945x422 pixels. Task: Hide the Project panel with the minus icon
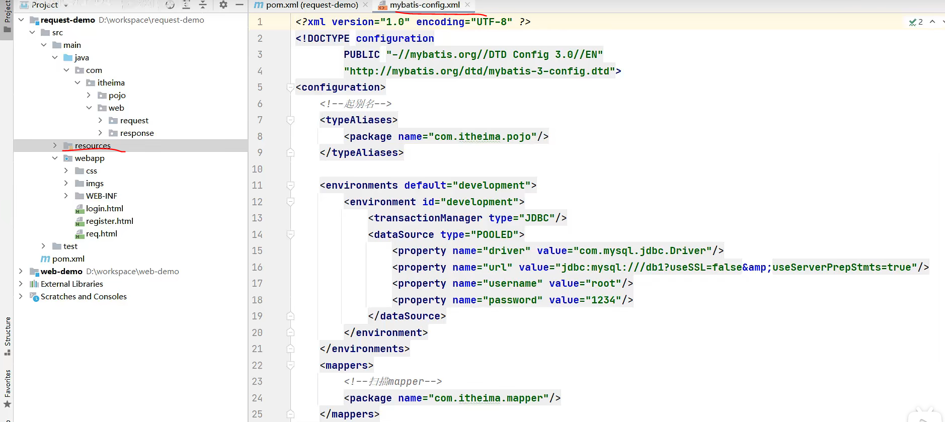[x=240, y=5]
